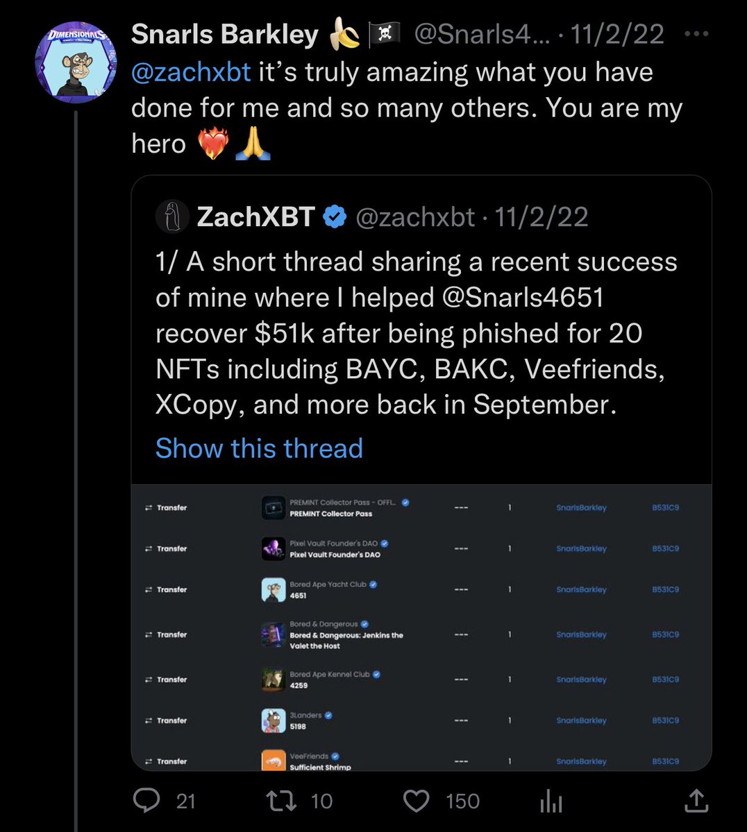Open the three-dot more options menu
The height and width of the screenshot is (832, 747).
coord(696,34)
